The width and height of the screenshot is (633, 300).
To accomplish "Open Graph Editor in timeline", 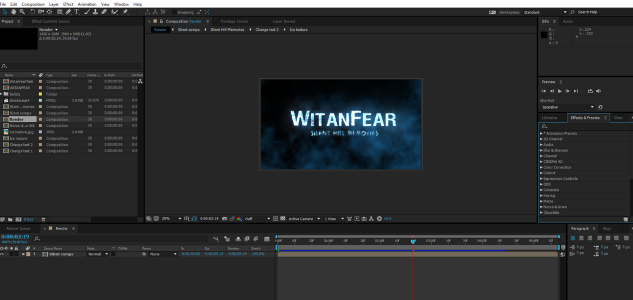I will (x=267, y=239).
